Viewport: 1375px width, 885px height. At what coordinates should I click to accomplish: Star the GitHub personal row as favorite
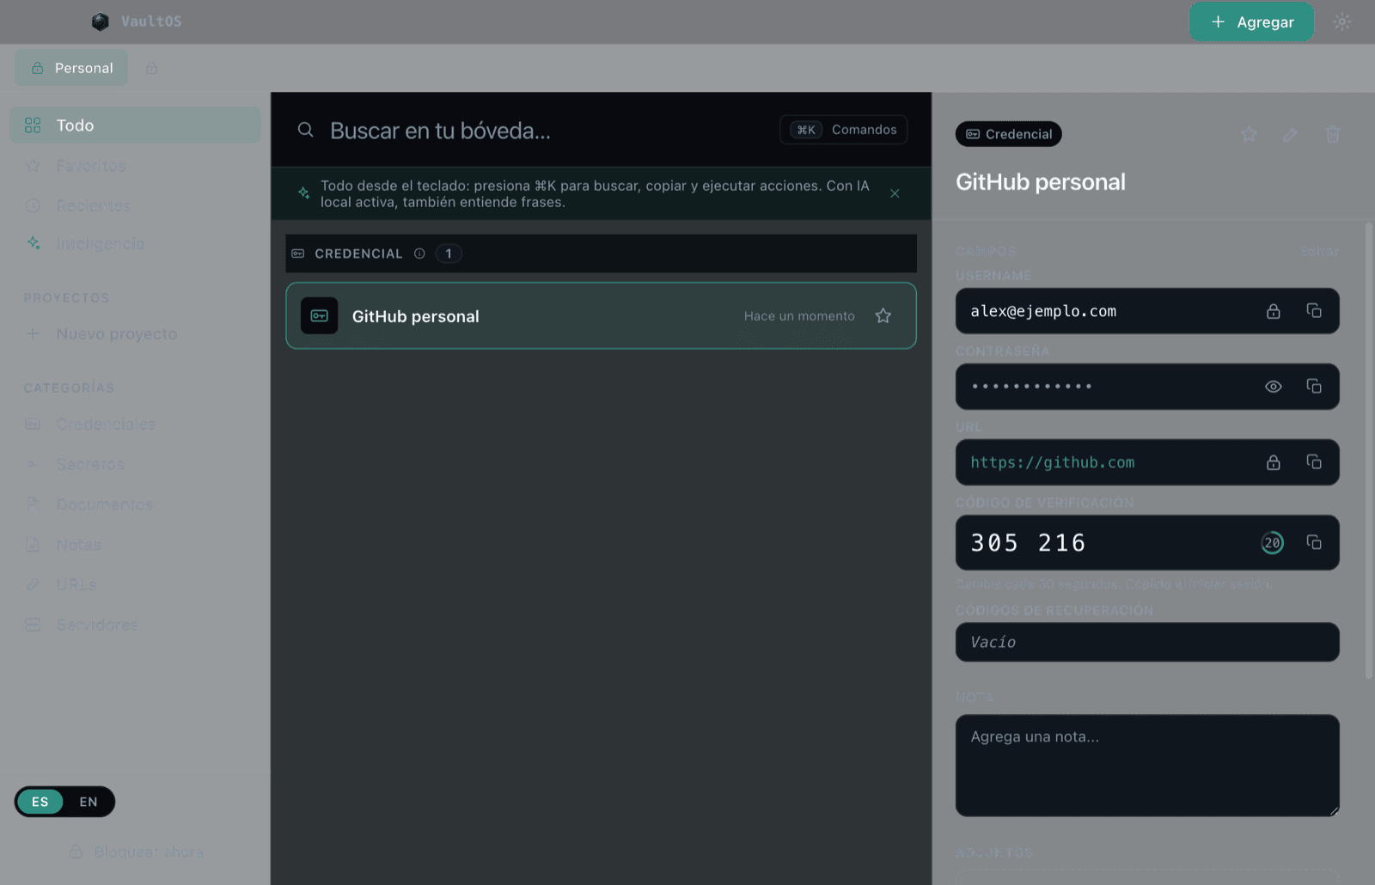click(x=883, y=316)
